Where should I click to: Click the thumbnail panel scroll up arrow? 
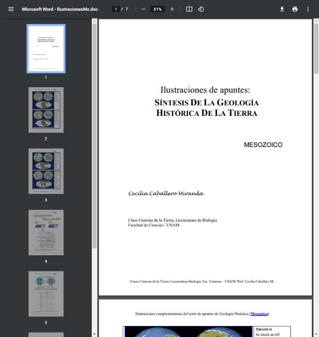pos(94,21)
